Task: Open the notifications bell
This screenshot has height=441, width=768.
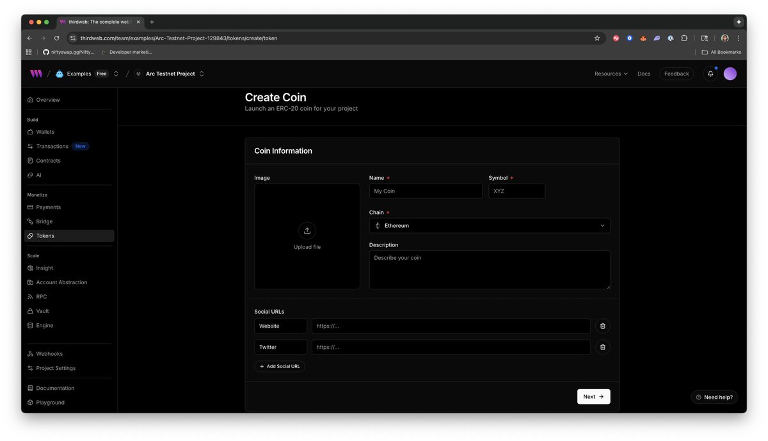Action: pyautogui.click(x=710, y=74)
